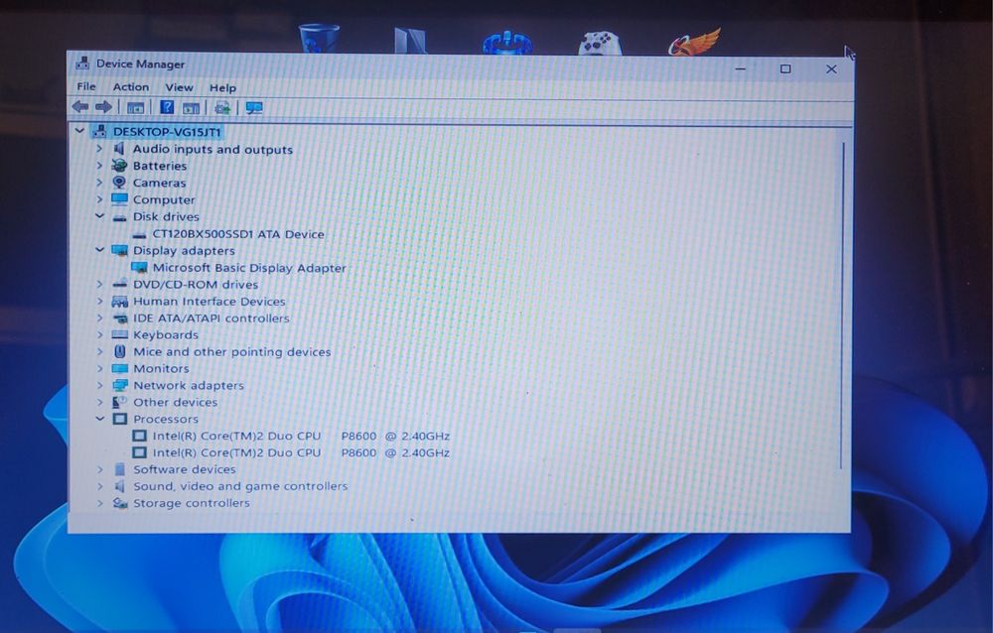Expand the Monitors category
Viewport: 993px width, 633px height.
pyautogui.click(x=99, y=368)
